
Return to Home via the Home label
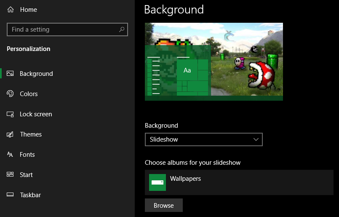click(x=29, y=9)
